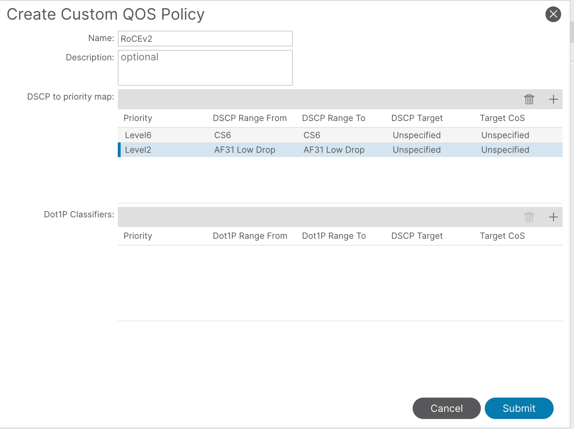Close the Create Custom QOS Policy dialog
Viewport: 574px width, 429px height.
(x=553, y=14)
